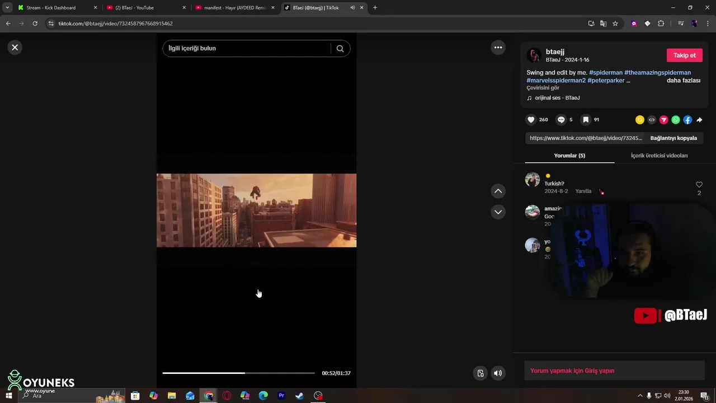Open File Explorer from taskbar
The width and height of the screenshot is (716, 403).
(x=172, y=396)
